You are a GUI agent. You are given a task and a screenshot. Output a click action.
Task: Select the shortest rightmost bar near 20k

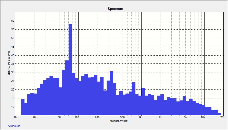pyautogui.click(x=219, y=114)
